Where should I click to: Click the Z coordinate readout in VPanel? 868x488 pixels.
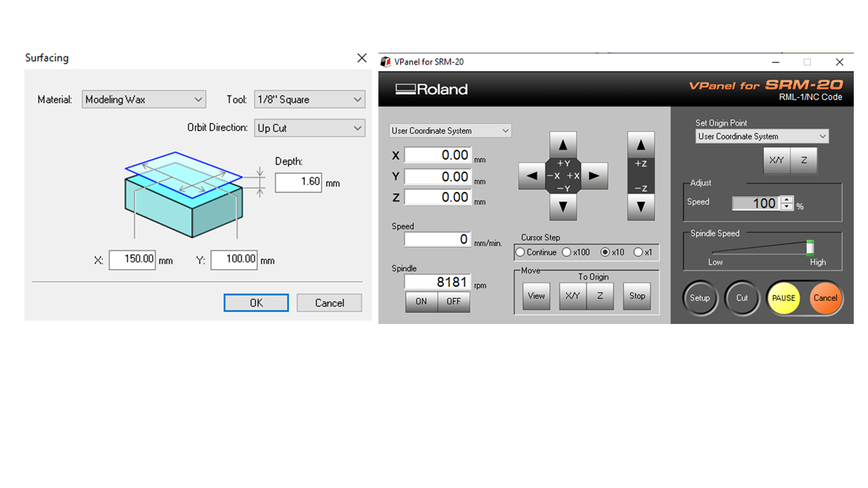coord(437,197)
